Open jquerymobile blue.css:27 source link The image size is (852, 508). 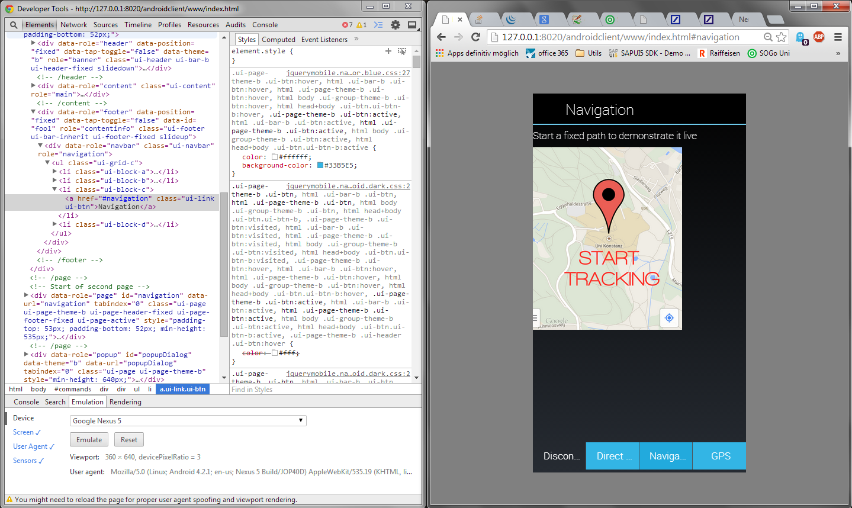pyautogui.click(x=348, y=73)
